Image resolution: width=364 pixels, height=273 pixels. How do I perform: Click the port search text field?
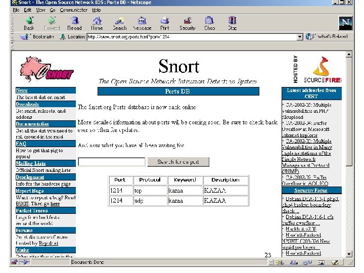(x=112, y=162)
